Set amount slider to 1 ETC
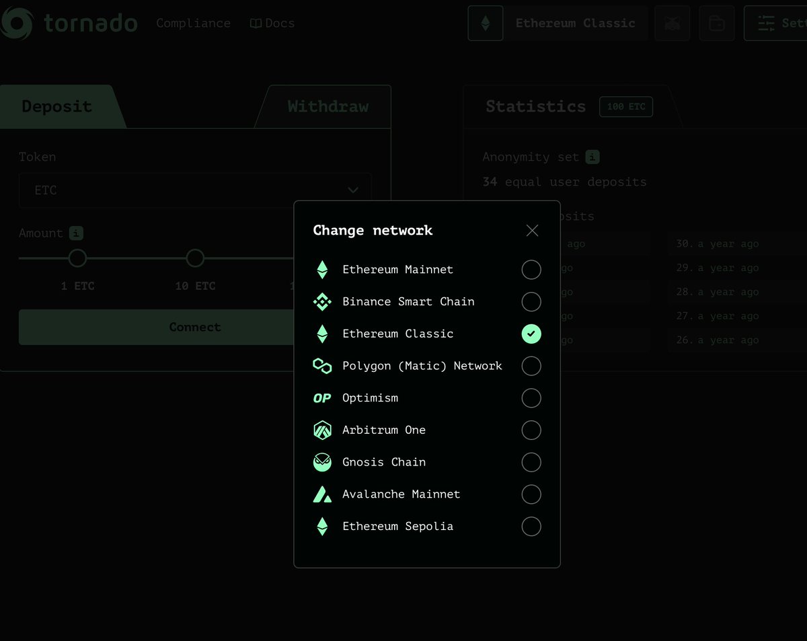This screenshot has height=641, width=807. pos(77,258)
